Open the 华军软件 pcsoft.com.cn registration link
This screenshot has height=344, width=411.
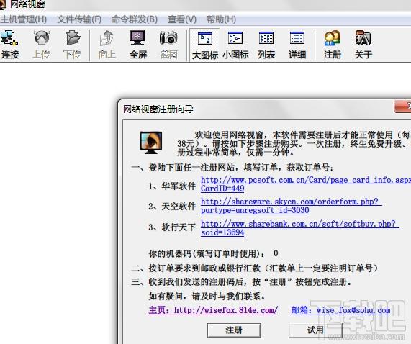coord(306,184)
